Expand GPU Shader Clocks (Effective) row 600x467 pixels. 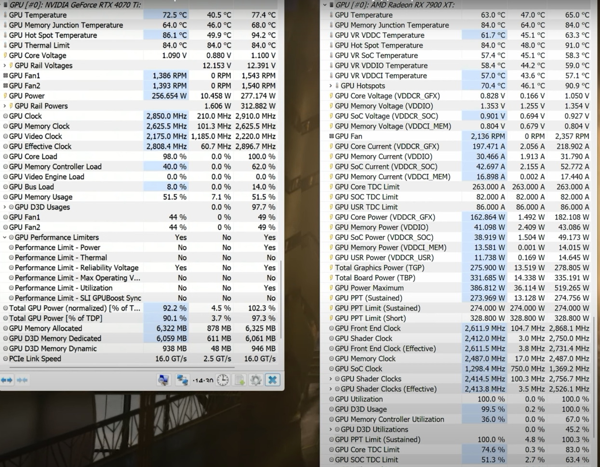(x=331, y=389)
